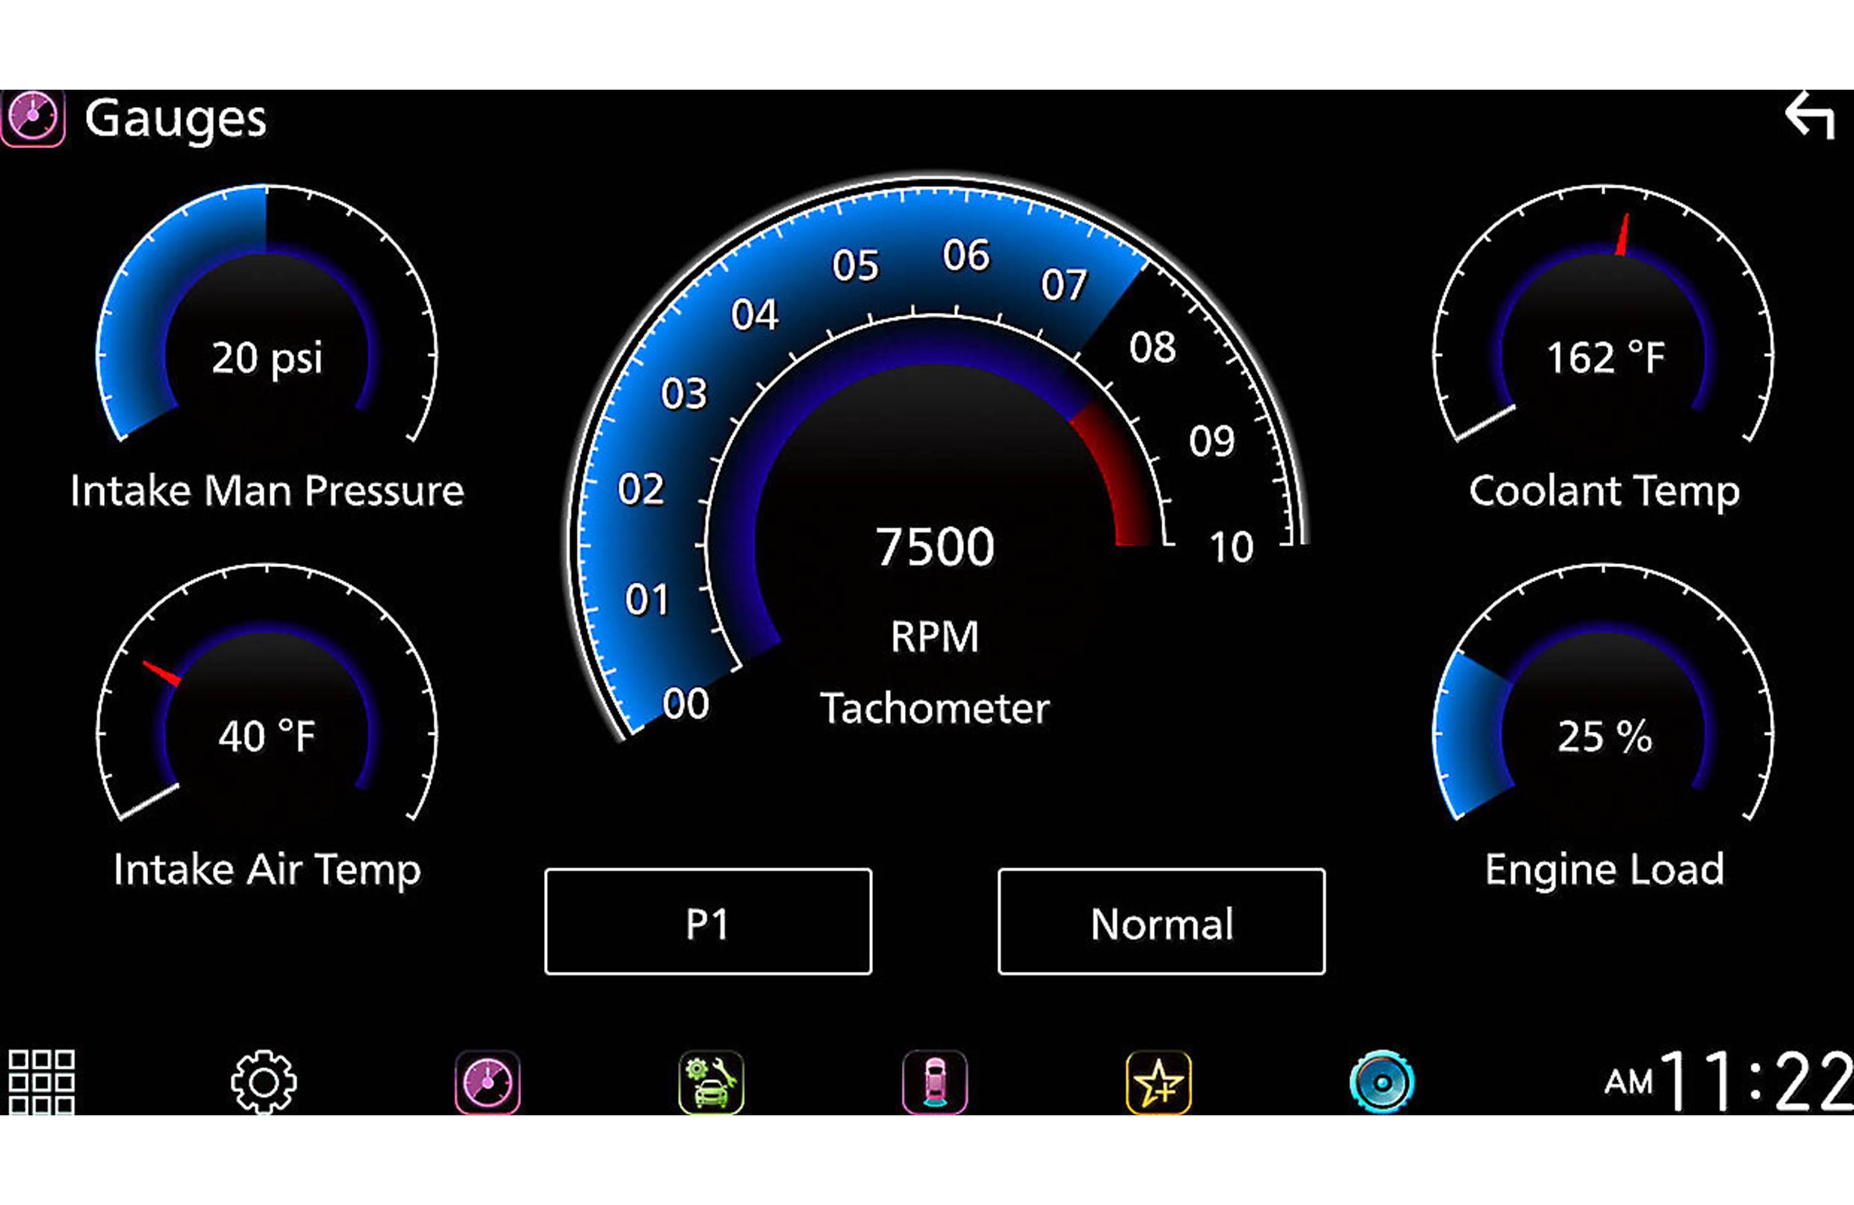The width and height of the screenshot is (1854, 1205).
Task: Tap the Tachometer label
Action: tap(935, 708)
